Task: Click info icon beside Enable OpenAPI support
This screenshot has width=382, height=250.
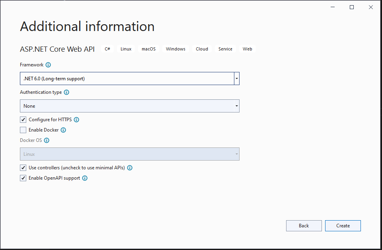Action: tap(85, 178)
